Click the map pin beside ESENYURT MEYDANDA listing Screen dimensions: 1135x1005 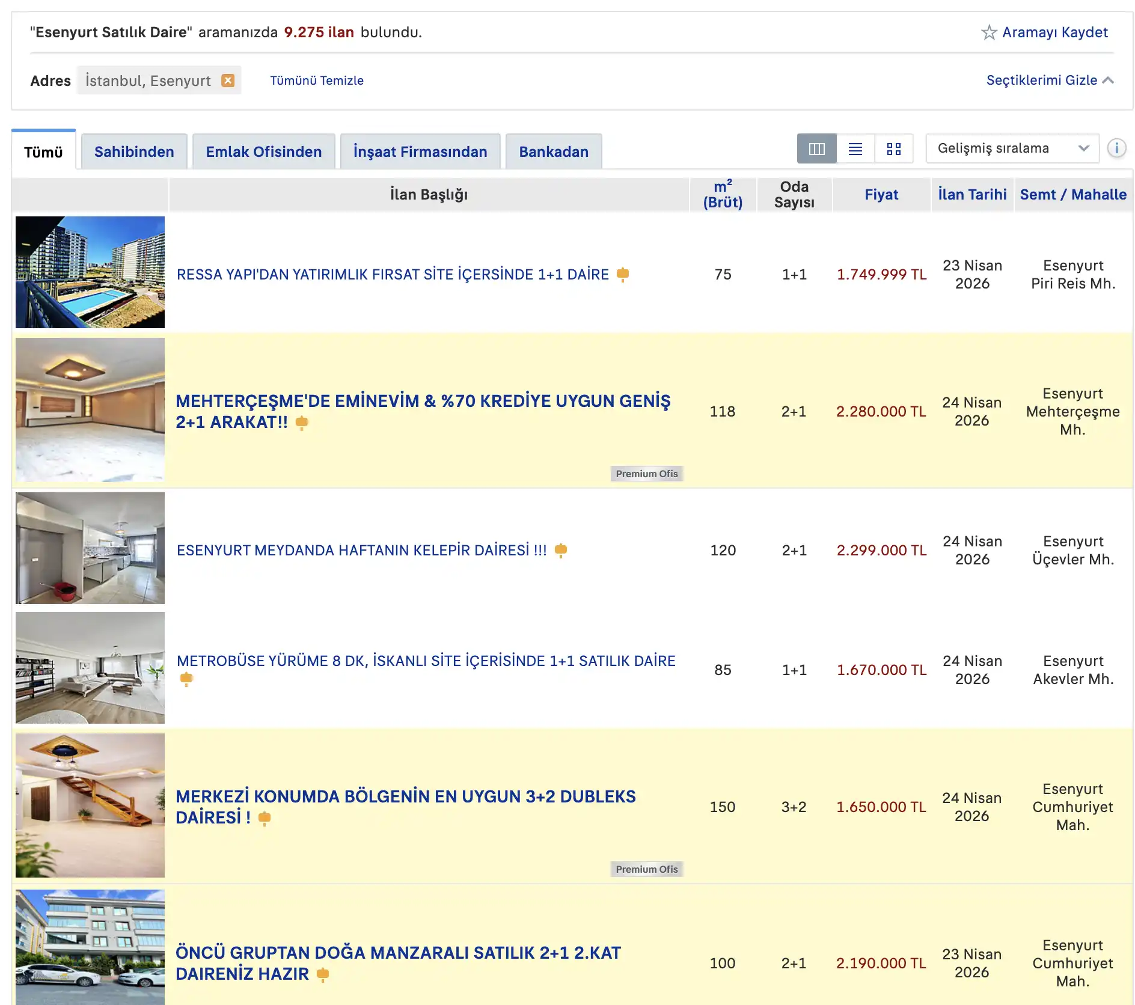point(561,551)
